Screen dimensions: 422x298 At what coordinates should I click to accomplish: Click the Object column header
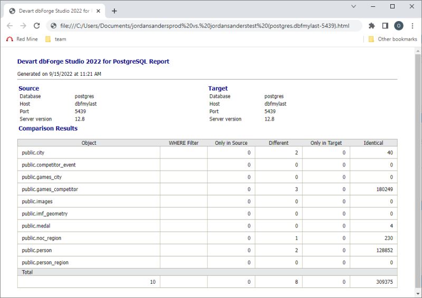click(x=89, y=143)
